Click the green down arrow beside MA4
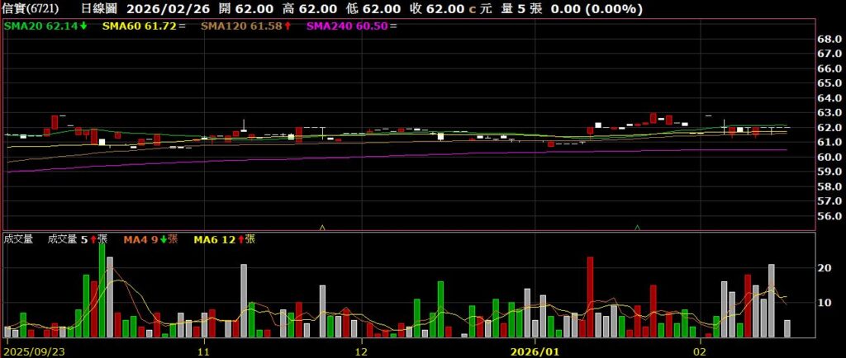Viewport: 846px width, 358px height. [x=164, y=239]
